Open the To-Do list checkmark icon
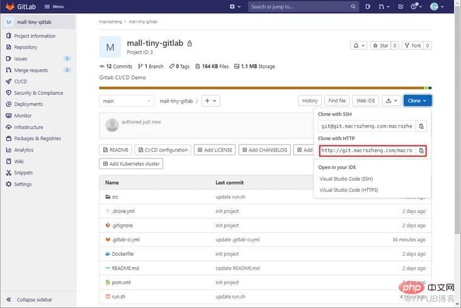The image size is (461, 308). pos(401,6)
